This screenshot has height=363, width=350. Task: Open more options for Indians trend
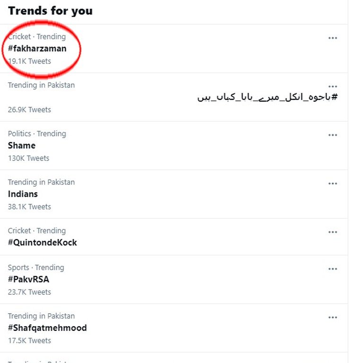pos(332,184)
